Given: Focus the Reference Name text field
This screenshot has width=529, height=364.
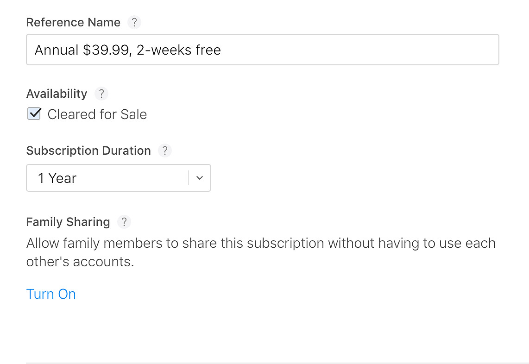Looking at the screenshot, I should click(263, 50).
